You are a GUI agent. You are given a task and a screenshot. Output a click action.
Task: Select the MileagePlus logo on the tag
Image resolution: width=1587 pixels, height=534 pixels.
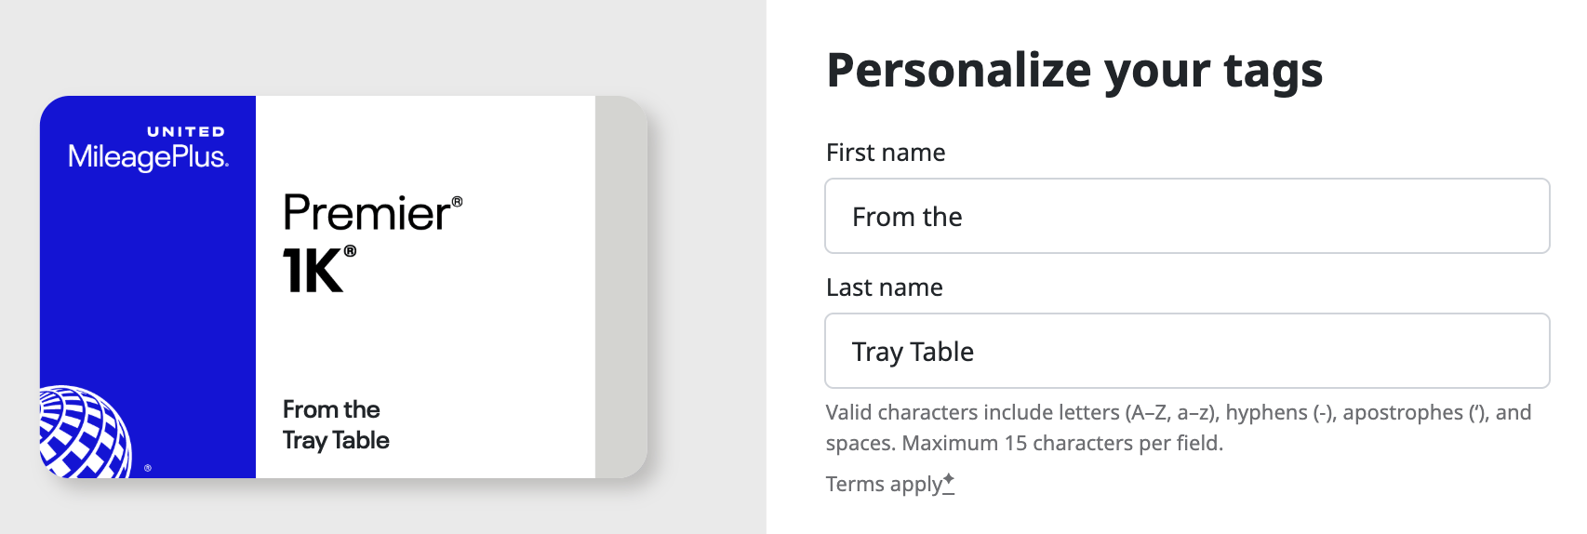tap(148, 156)
